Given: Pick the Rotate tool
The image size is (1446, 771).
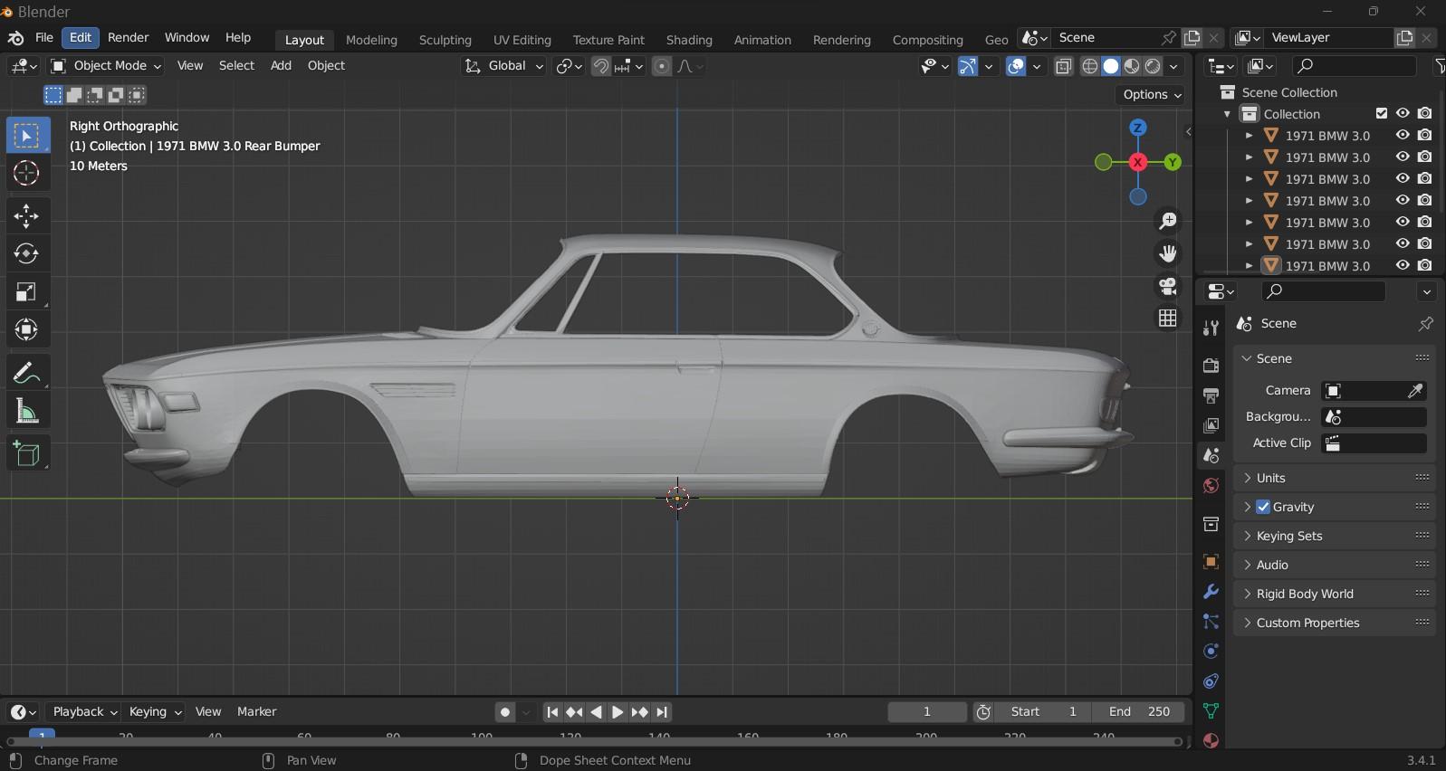Looking at the screenshot, I should [26, 253].
